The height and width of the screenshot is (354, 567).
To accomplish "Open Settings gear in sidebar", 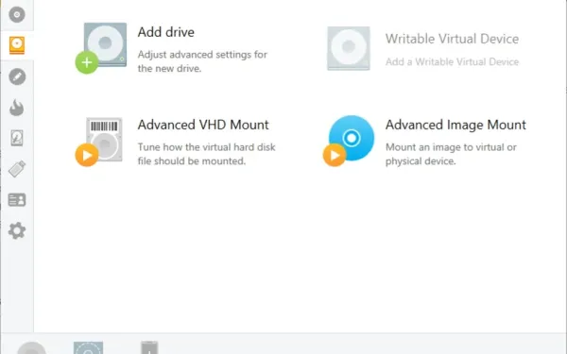I will pyautogui.click(x=17, y=230).
